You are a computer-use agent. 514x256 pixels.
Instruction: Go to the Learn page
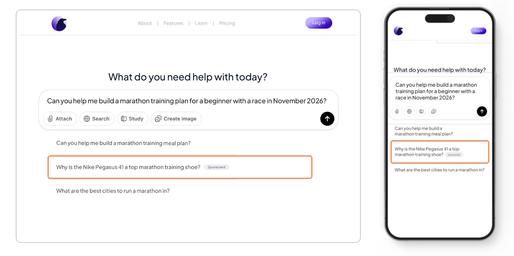click(201, 23)
